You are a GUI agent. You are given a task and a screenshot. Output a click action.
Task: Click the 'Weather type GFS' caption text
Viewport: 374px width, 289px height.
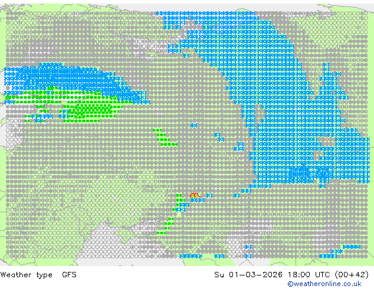point(38,275)
